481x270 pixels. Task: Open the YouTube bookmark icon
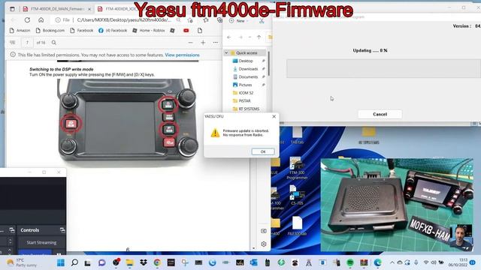pos(186,31)
